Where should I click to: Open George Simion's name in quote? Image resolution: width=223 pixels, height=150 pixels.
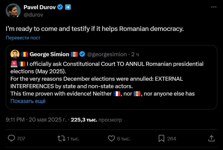coord(49,54)
